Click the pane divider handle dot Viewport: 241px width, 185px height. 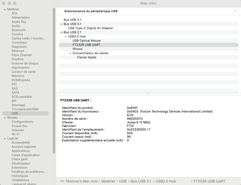148,94
